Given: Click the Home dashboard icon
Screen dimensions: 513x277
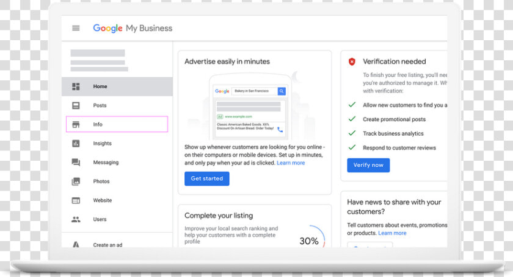Looking at the screenshot, I should pos(76,86).
